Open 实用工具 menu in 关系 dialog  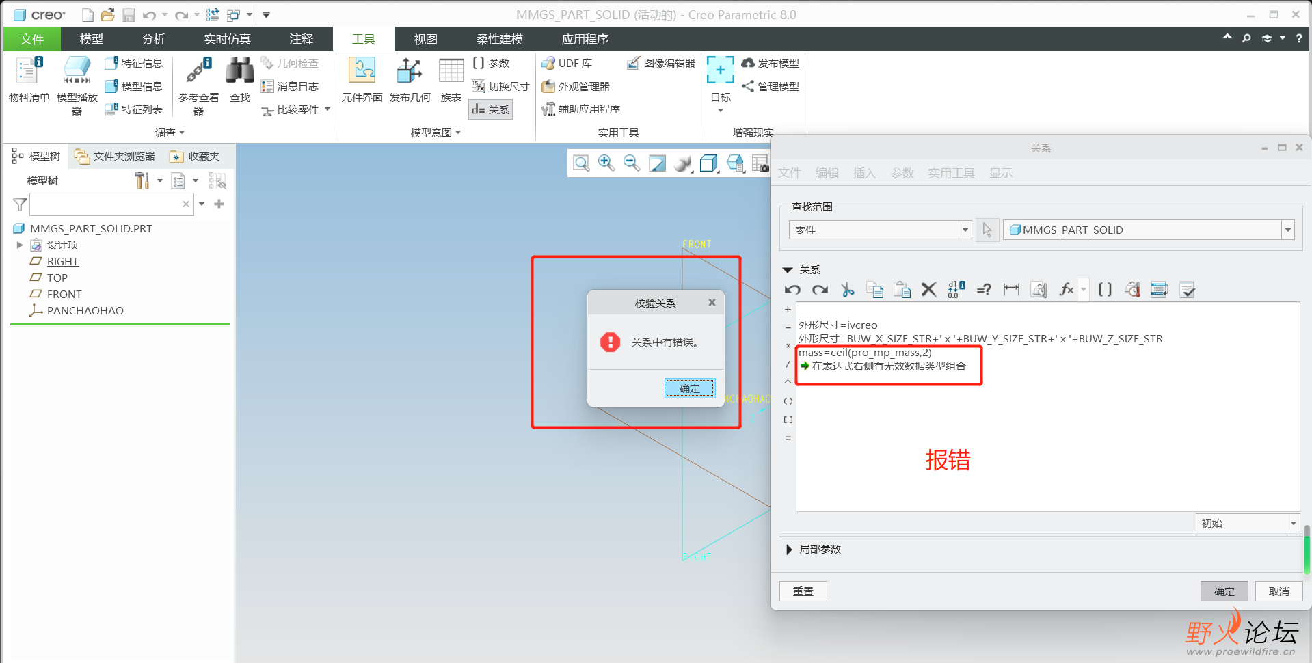[x=951, y=173]
